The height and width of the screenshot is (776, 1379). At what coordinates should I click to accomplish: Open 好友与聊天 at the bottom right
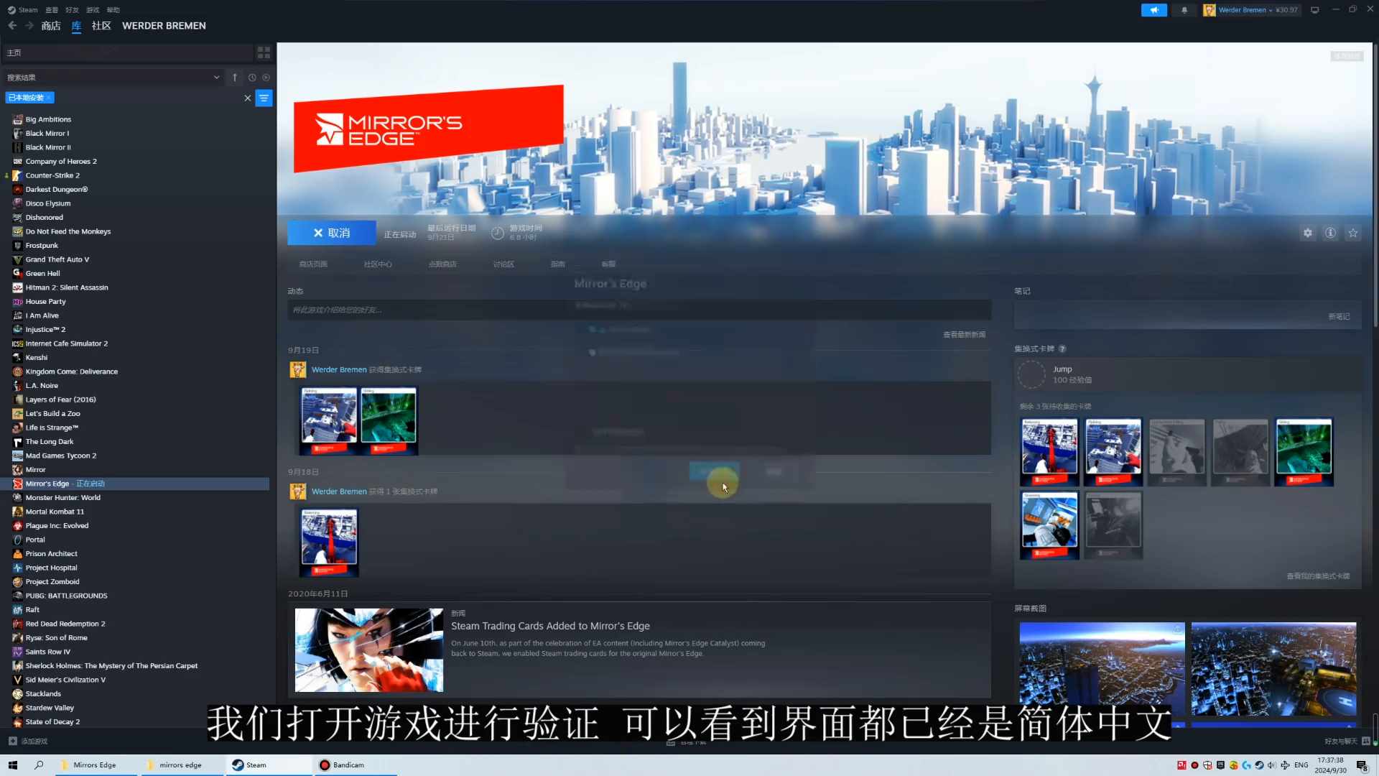coord(1346,742)
